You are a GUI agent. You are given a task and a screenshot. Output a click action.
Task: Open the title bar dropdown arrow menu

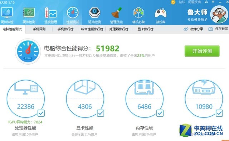(x=213, y=2)
